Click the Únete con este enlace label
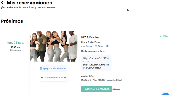172x95 pixels. [93, 51]
